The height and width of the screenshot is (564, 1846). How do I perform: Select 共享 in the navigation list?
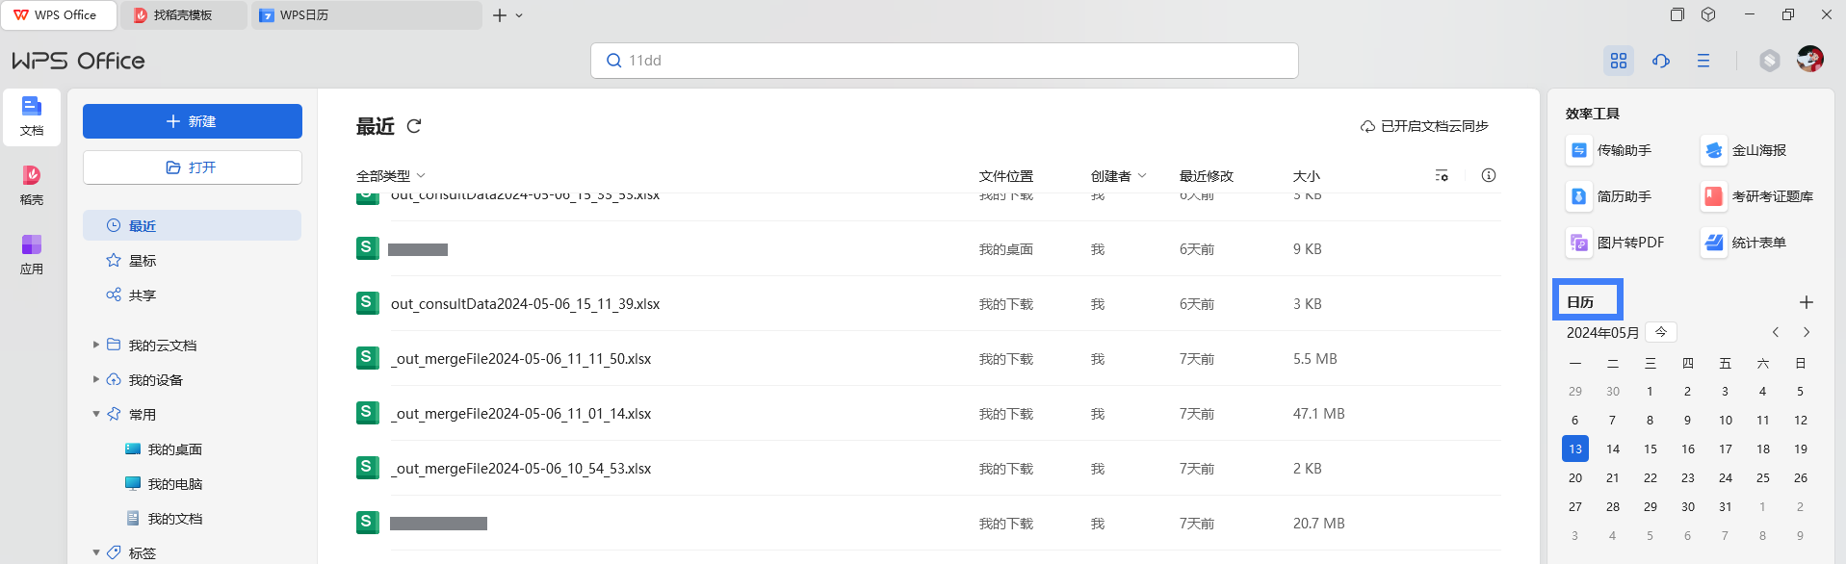pyautogui.click(x=193, y=295)
